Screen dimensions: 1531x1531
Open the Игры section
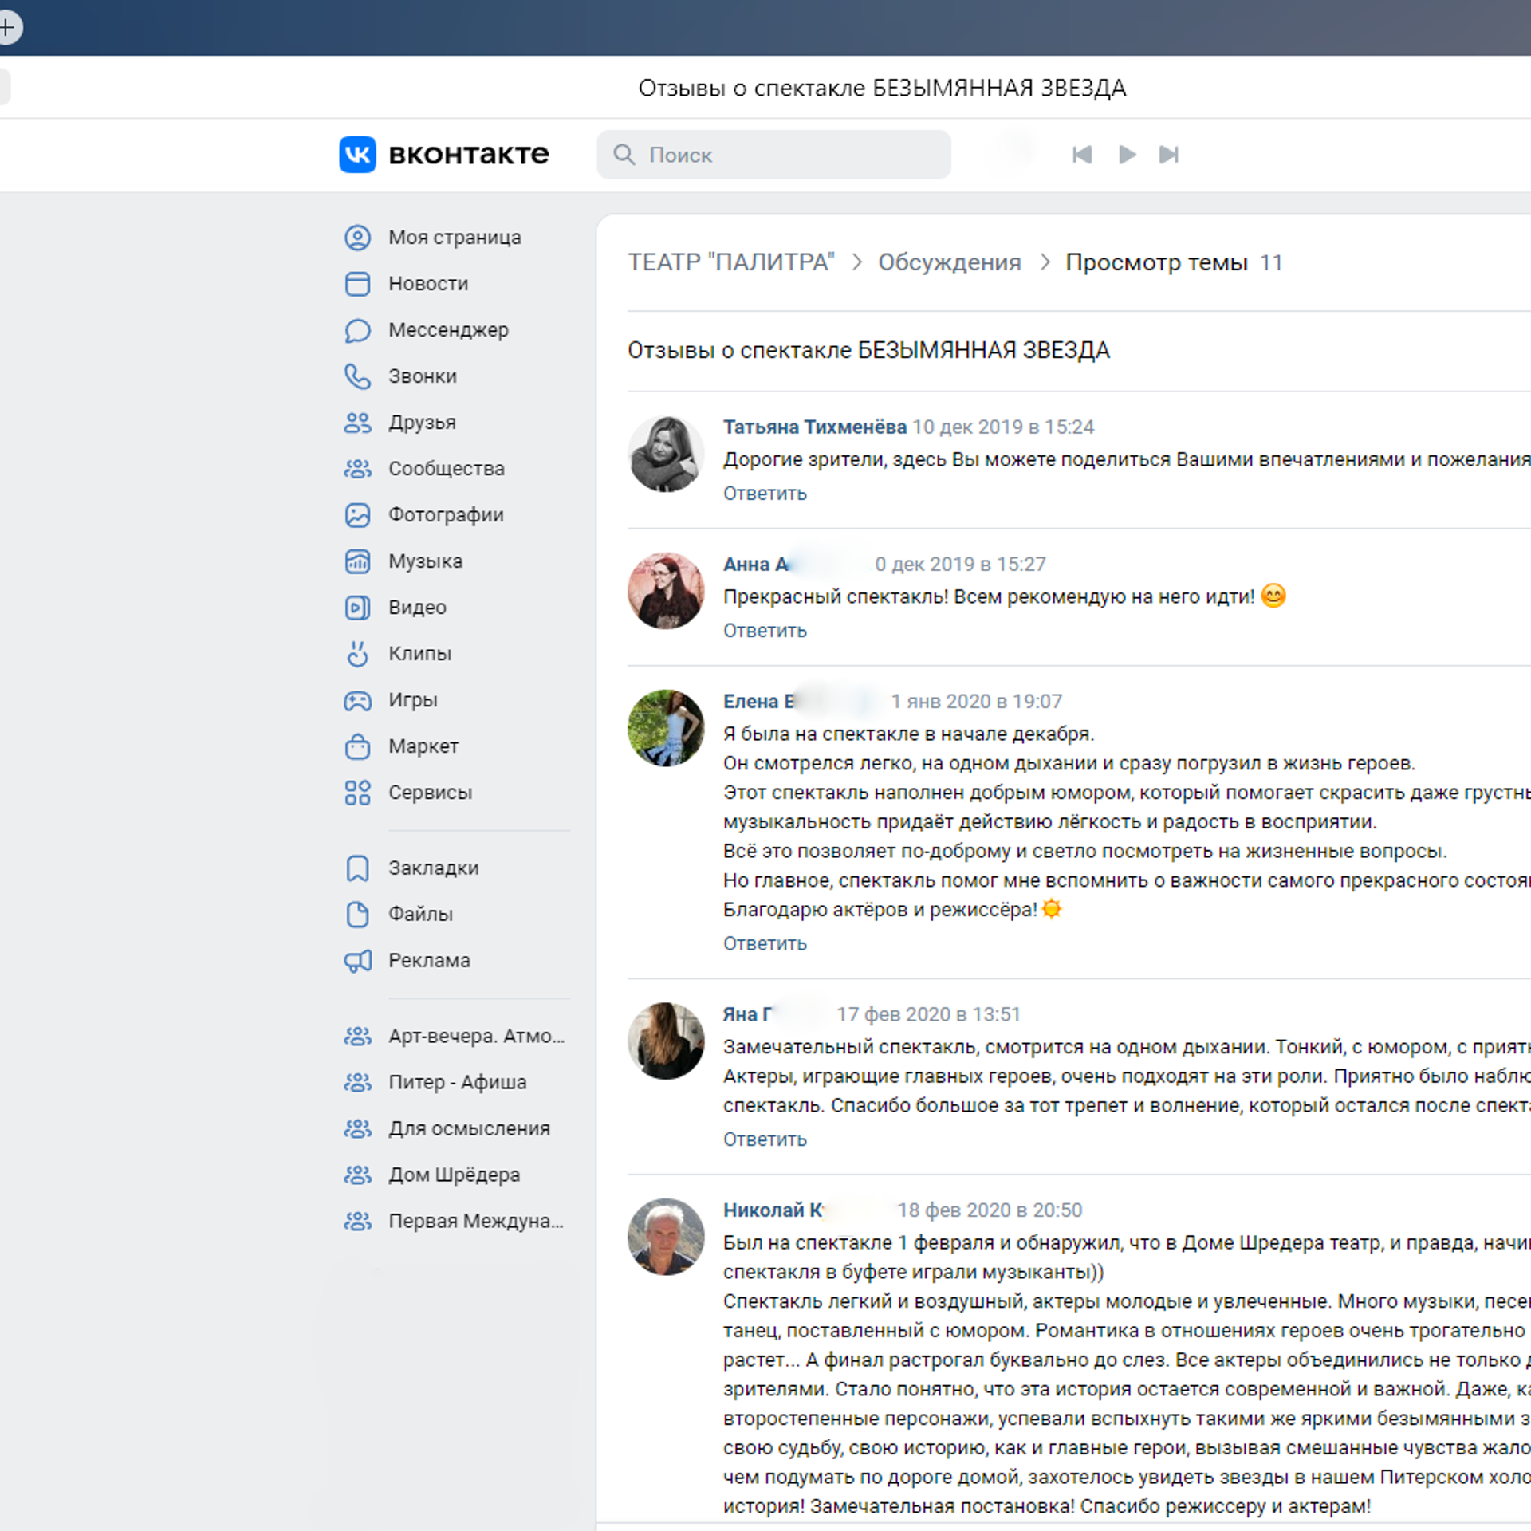point(412,699)
